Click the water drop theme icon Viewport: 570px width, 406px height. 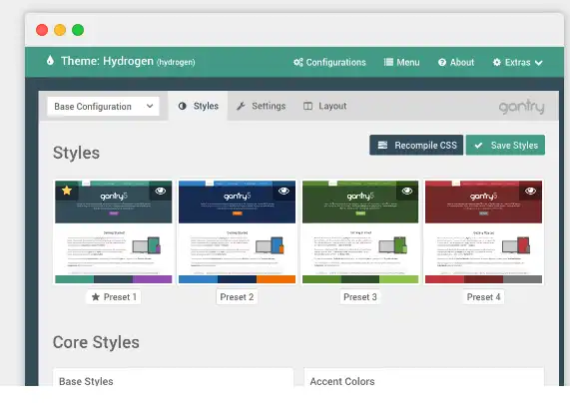50,60
